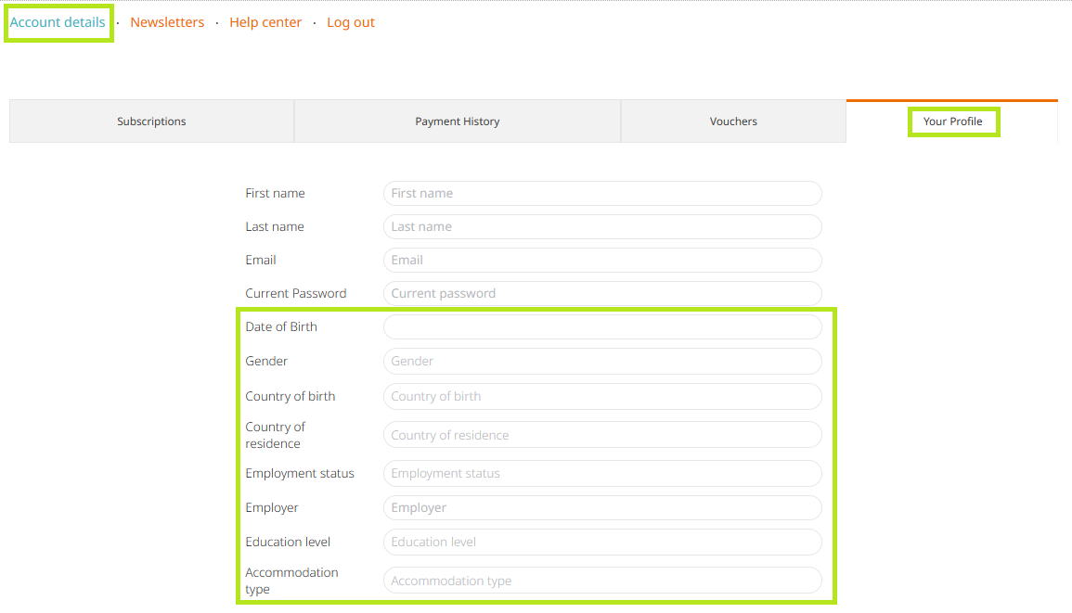Click the 'Employment status' label text
1072x613 pixels.
[300, 474]
